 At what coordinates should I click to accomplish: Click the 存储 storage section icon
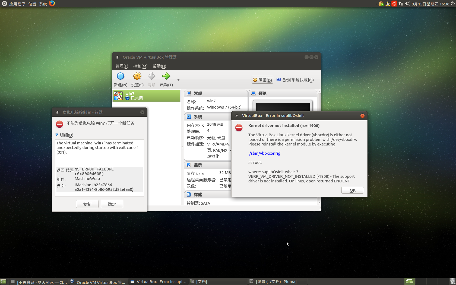[189, 195]
